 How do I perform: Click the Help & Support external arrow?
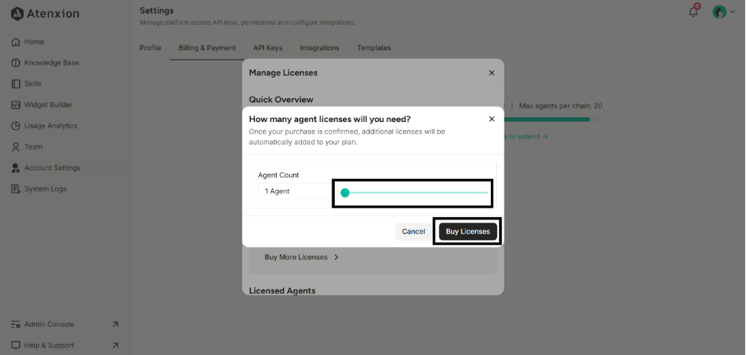pos(115,345)
